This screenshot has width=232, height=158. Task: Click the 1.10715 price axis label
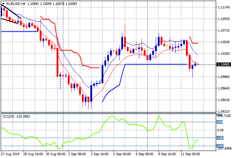pos(224,31)
